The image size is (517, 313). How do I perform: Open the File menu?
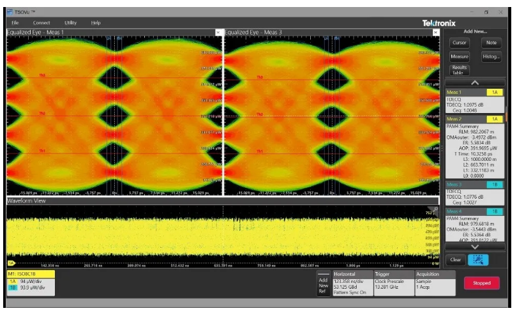15,23
